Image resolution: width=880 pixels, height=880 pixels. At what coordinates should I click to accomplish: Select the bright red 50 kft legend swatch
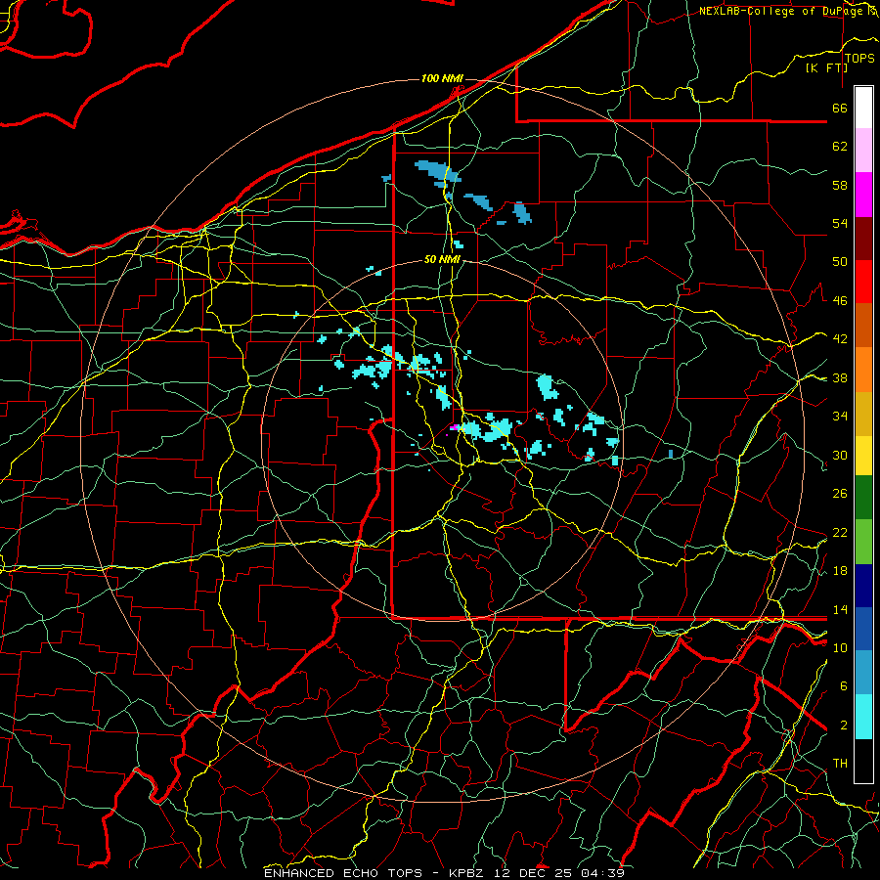(863, 282)
